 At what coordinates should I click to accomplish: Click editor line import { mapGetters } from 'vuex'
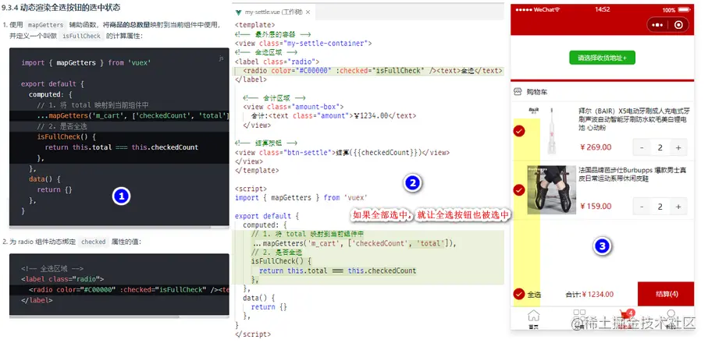pyautogui.click(x=301, y=198)
